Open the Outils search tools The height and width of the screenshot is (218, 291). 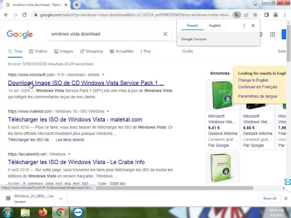point(188,51)
